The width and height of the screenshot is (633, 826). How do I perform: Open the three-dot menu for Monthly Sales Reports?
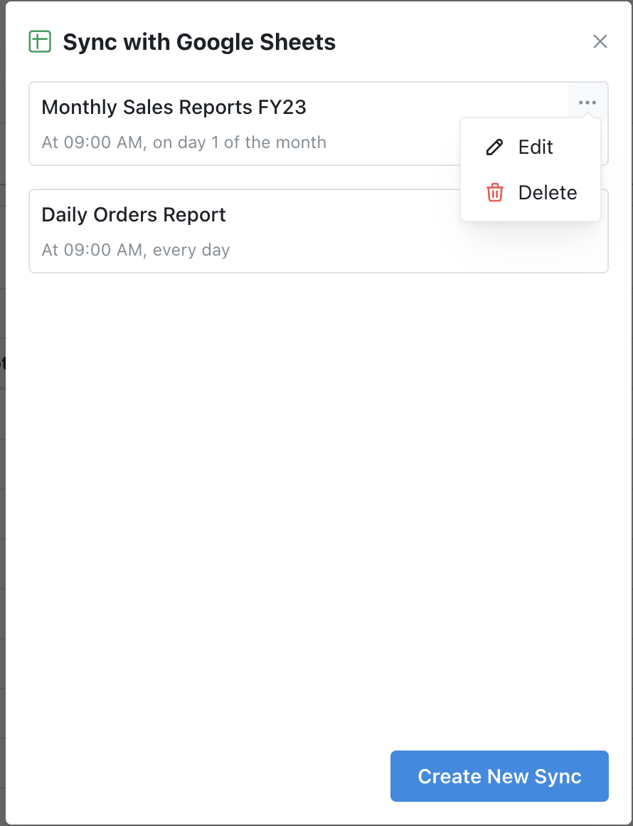(587, 103)
